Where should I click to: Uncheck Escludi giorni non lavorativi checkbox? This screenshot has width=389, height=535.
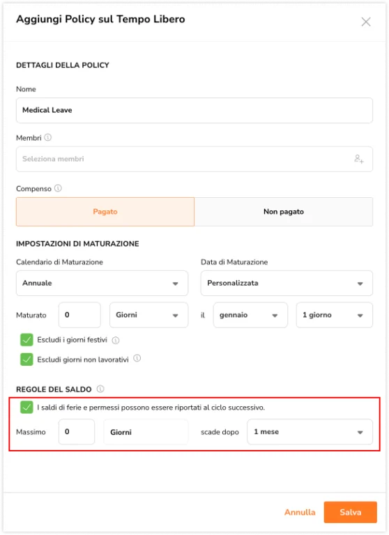click(26, 359)
